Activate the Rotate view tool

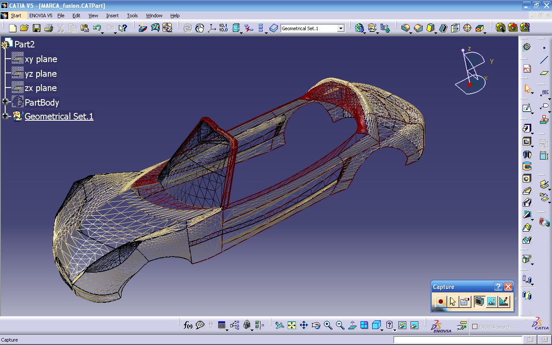tap(315, 326)
